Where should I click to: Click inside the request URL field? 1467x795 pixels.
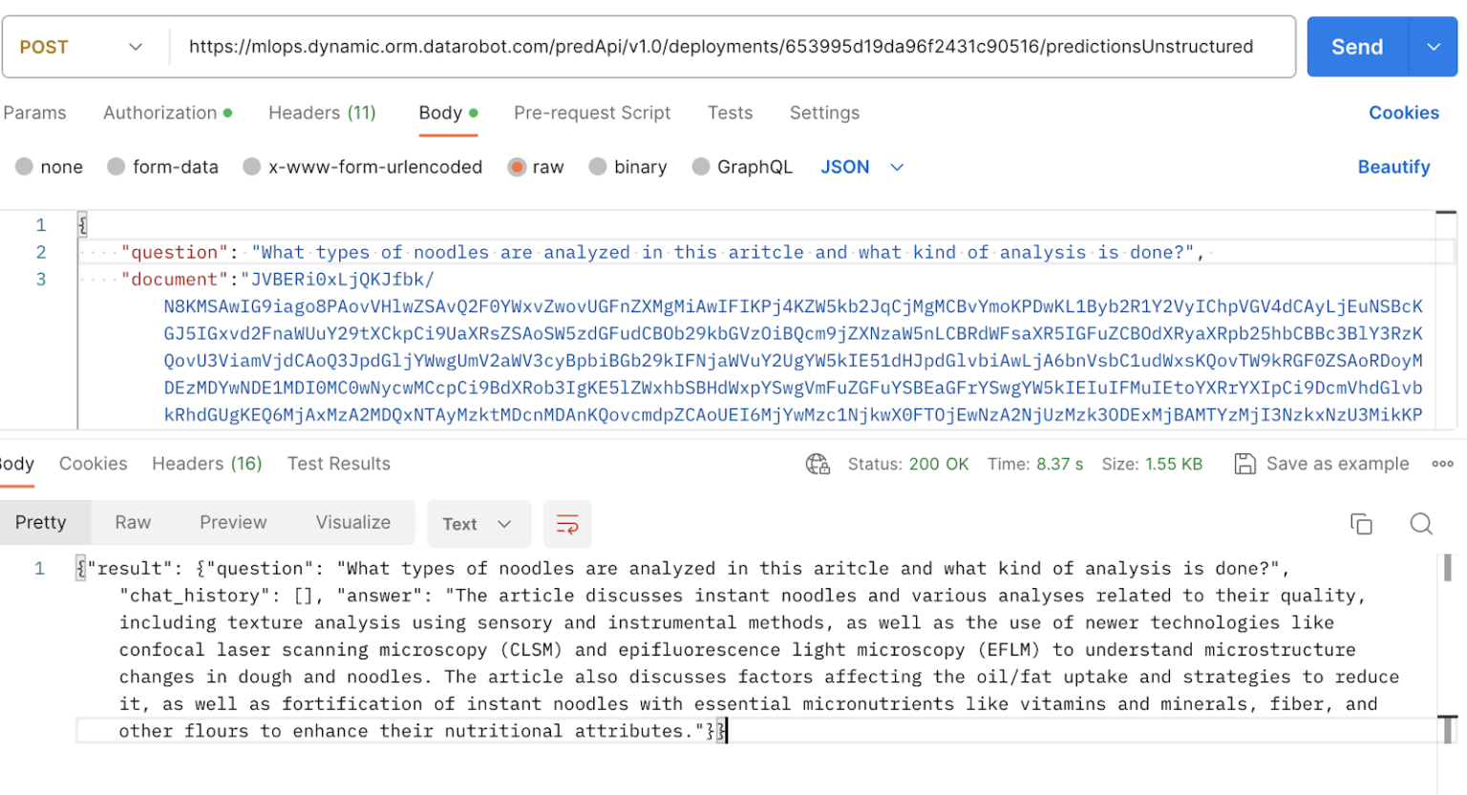point(669,46)
